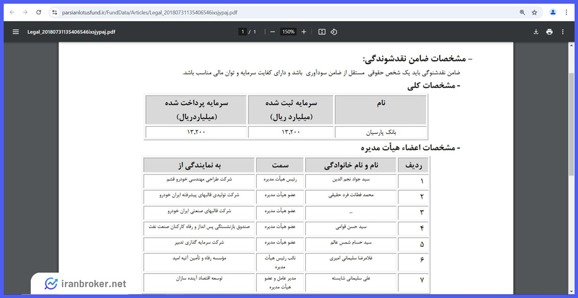578x298 pixels.
Task: Reload the current page
Action: pyautogui.click(x=39, y=12)
